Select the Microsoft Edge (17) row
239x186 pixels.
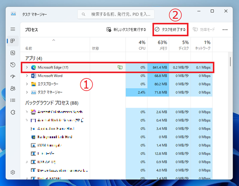pos(117,67)
